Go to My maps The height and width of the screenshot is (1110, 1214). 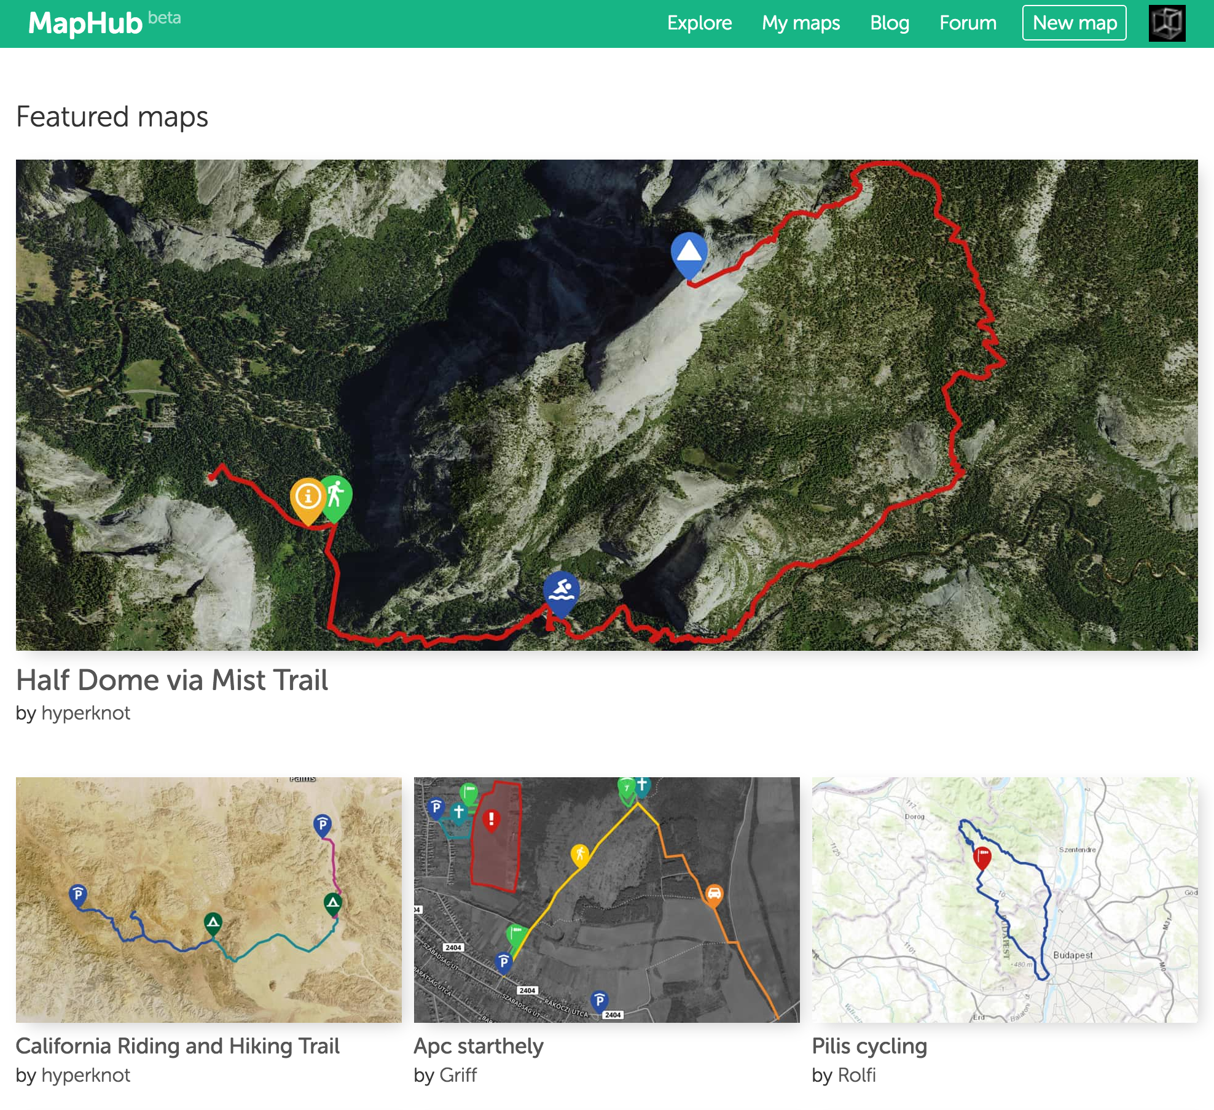click(x=801, y=23)
